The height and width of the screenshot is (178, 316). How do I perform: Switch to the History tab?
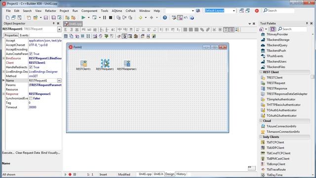click(181, 174)
